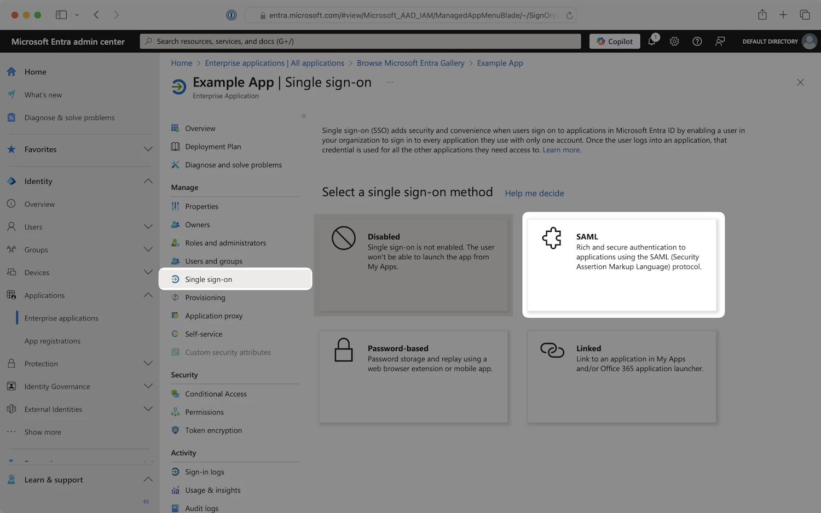This screenshot has width=821, height=513.
Task: Open What's new in left navigation
Action: (x=43, y=95)
